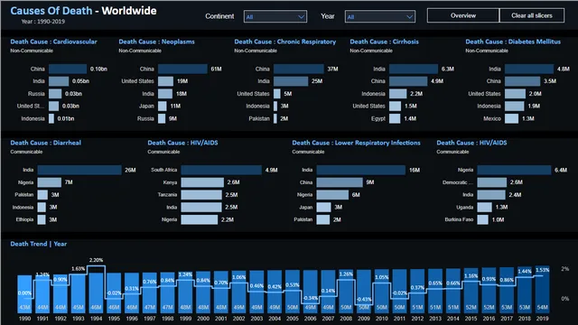Click the Year : 1990-2019 subtitle
Viewport: 578px width, 325px height.
pyautogui.click(x=43, y=22)
